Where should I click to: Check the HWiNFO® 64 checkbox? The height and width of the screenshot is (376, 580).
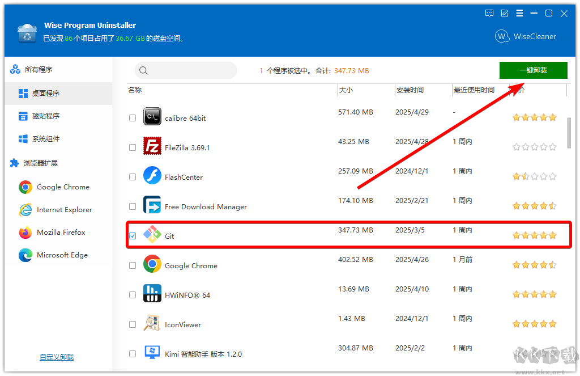coord(132,294)
